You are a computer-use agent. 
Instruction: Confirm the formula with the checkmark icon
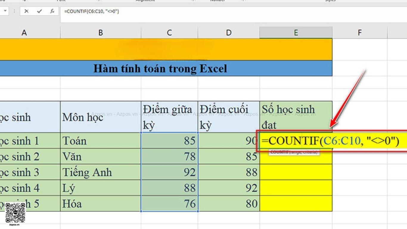(x=39, y=11)
